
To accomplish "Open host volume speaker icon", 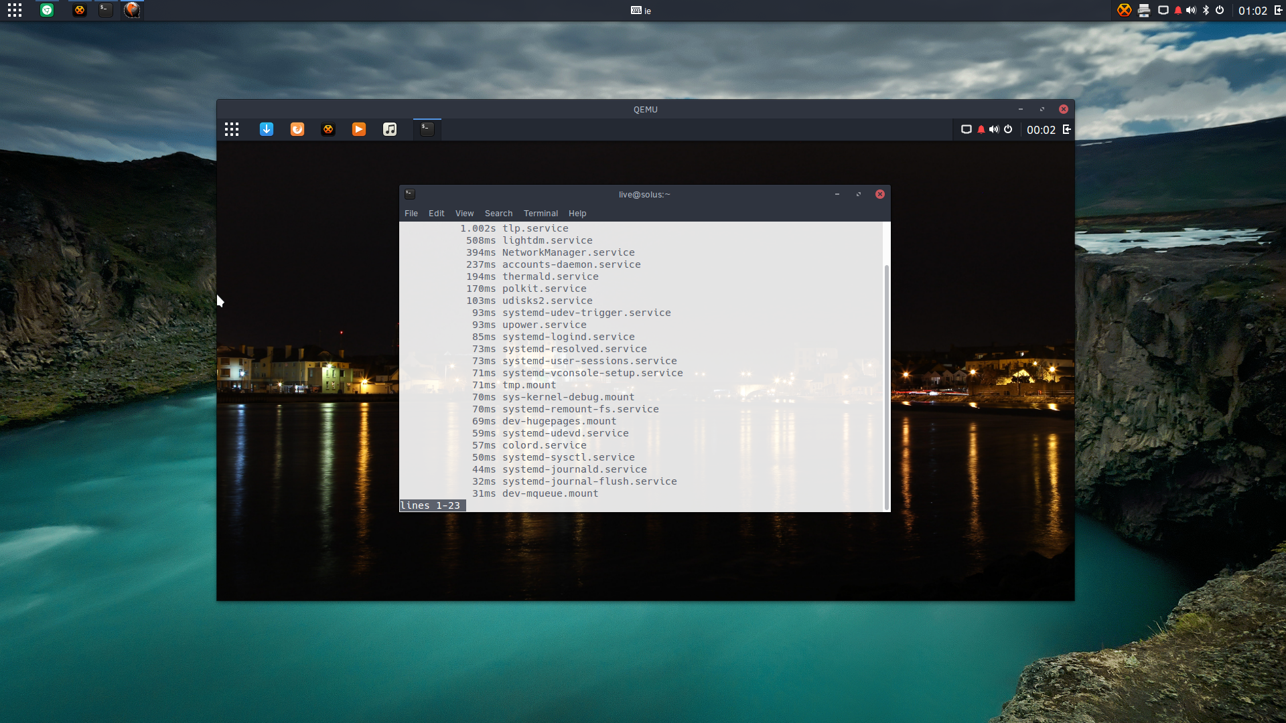I will pos(1191,10).
